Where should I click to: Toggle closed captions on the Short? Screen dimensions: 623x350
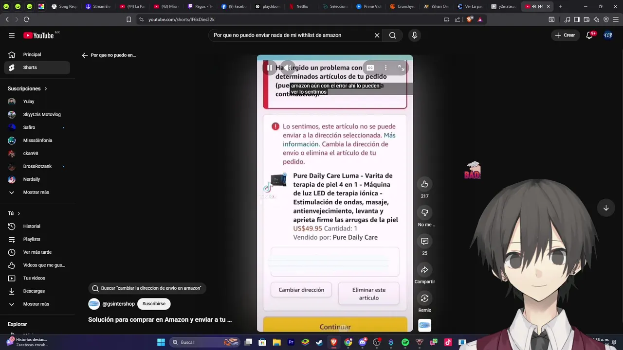tap(370, 68)
